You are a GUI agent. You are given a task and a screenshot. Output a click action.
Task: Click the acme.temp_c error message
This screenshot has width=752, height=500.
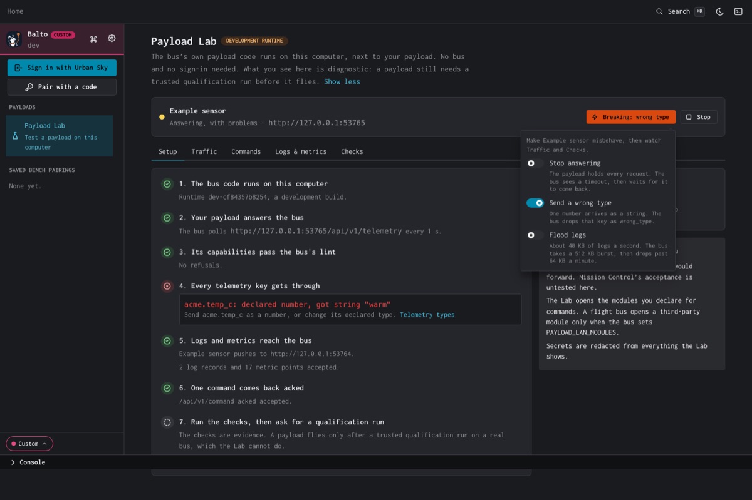pyautogui.click(x=288, y=305)
